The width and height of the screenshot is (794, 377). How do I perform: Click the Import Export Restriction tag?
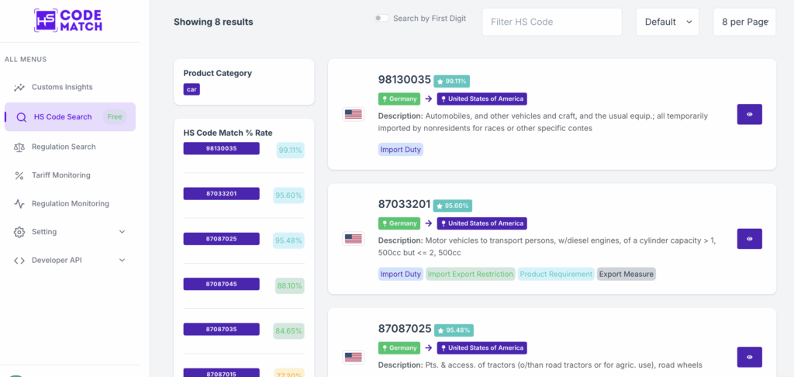(471, 274)
